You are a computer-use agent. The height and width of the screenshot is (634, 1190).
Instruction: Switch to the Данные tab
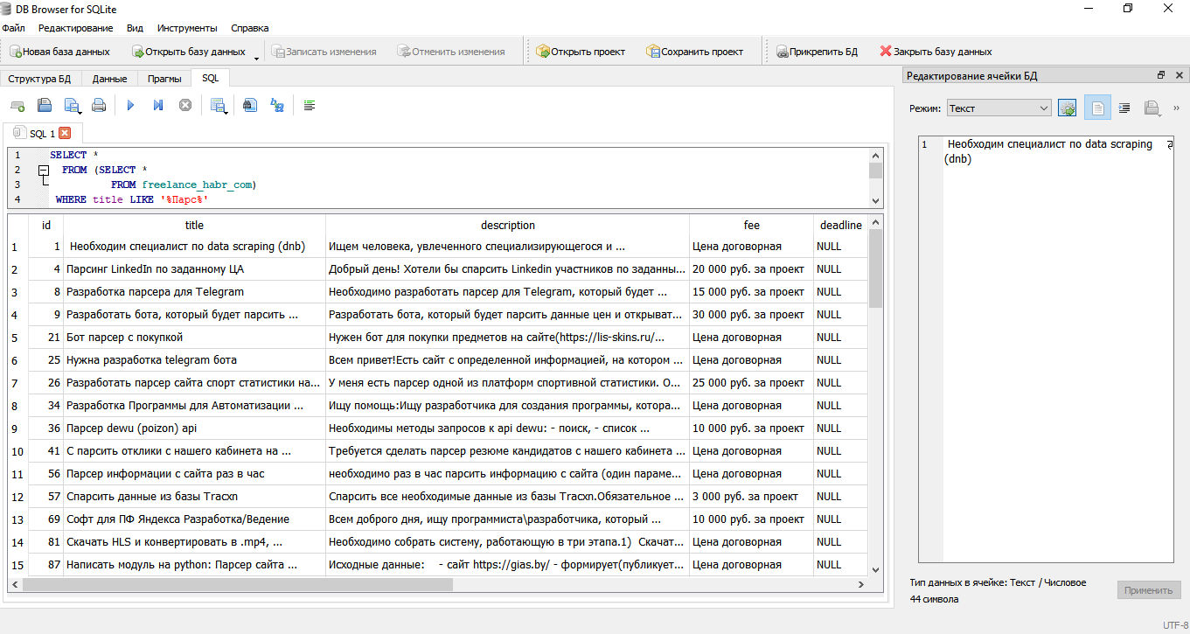click(x=109, y=78)
